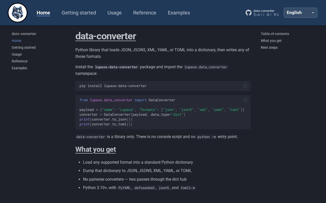Click the 'json5' inline code in list
Screen dimensions: 326x203
[164, 188]
